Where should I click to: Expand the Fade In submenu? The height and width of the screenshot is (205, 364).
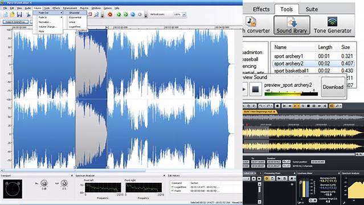[x=48, y=18]
